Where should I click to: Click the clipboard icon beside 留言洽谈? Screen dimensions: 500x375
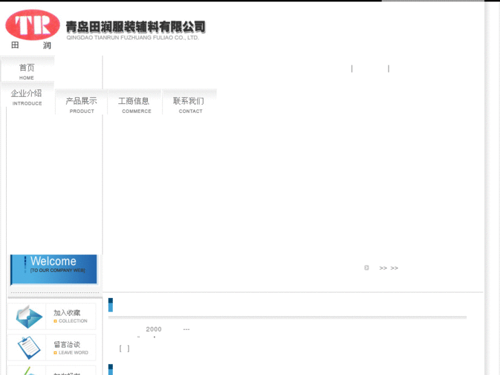[29, 347]
